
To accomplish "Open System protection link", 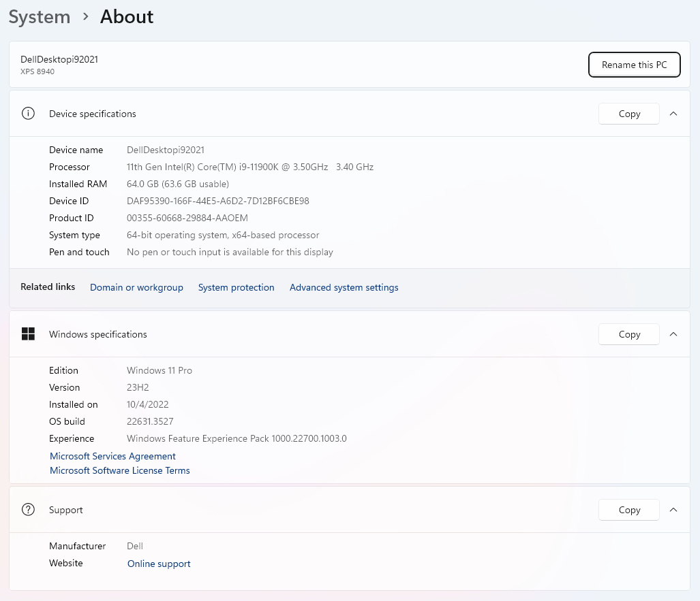I will (x=236, y=287).
